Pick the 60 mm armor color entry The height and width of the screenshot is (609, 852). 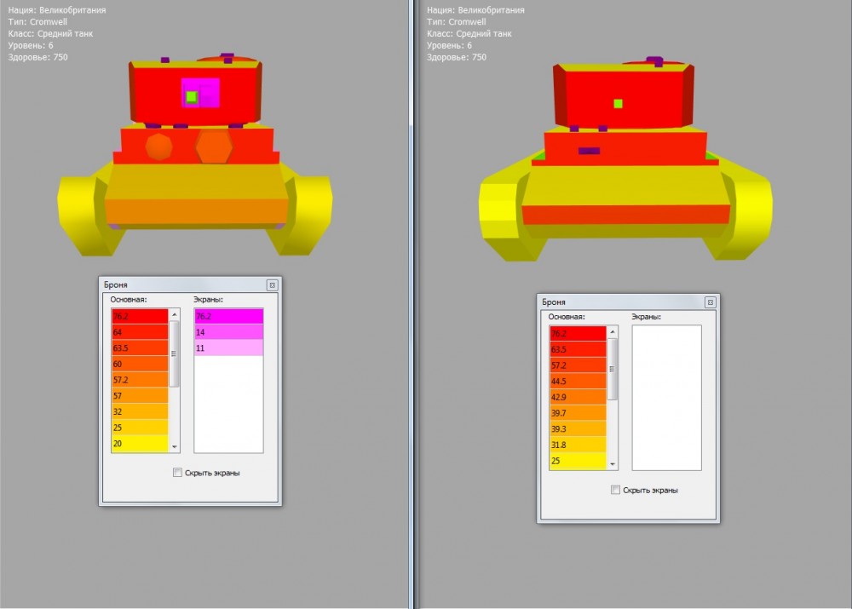[x=139, y=364]
